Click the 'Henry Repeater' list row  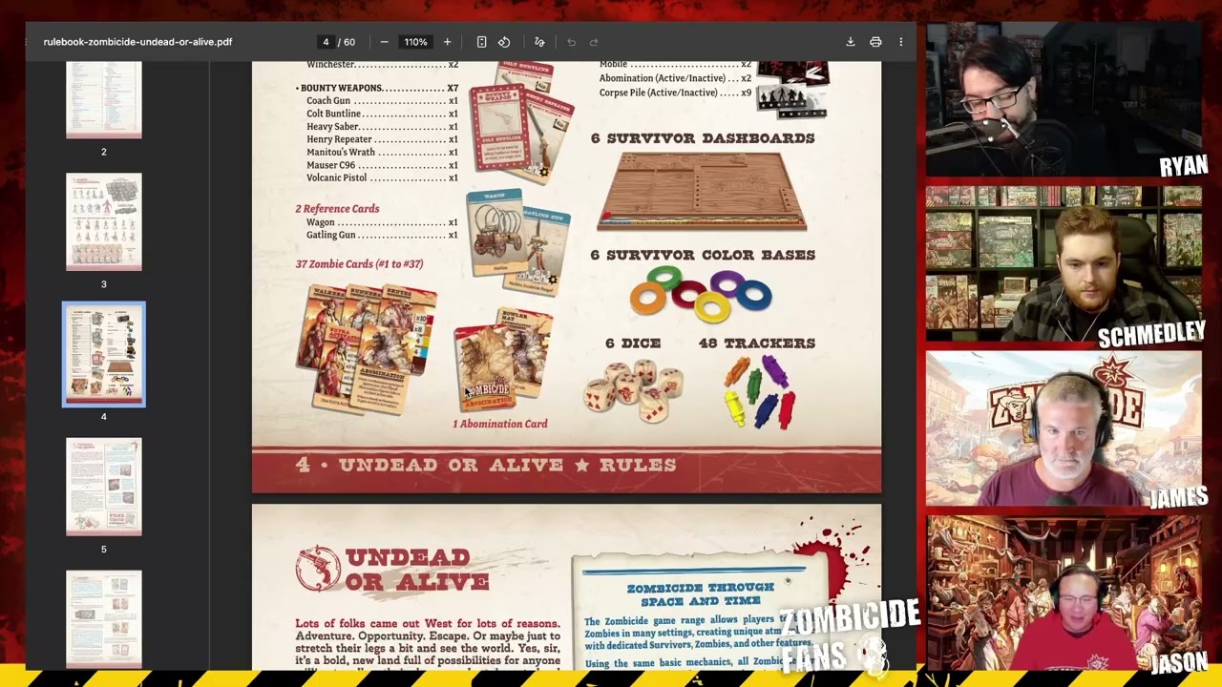(382, 139)
